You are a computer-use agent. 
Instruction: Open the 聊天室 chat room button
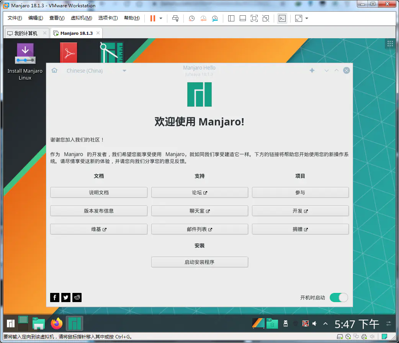click(199, 211)
